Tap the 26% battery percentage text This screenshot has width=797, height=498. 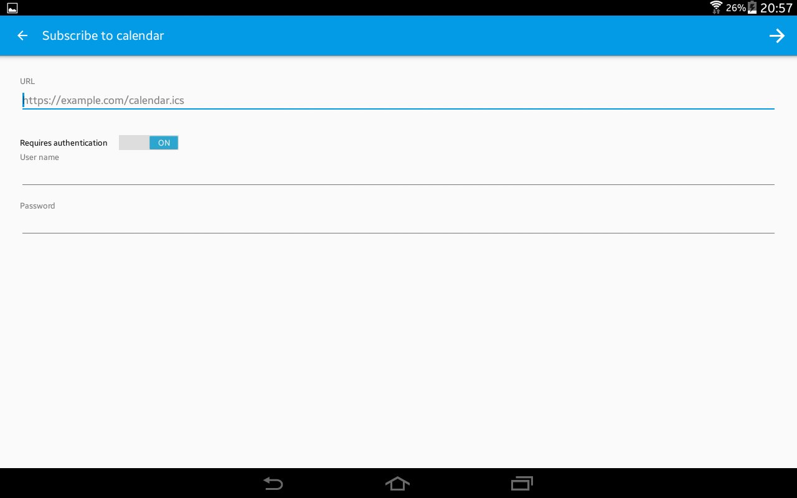point(736,7)
